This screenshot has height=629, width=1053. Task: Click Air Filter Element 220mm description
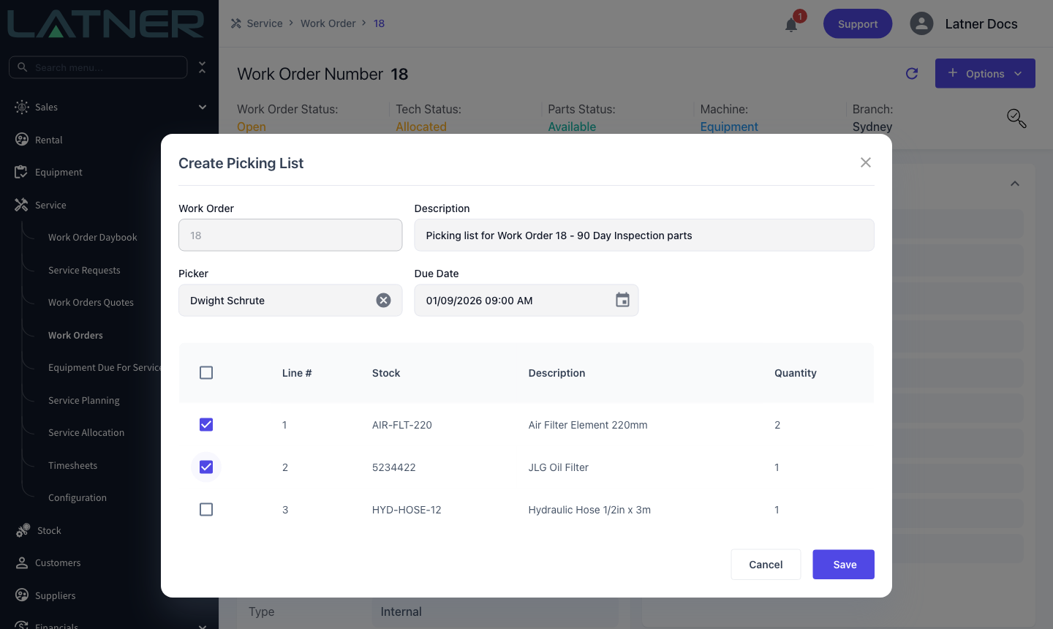pos(588,425)
